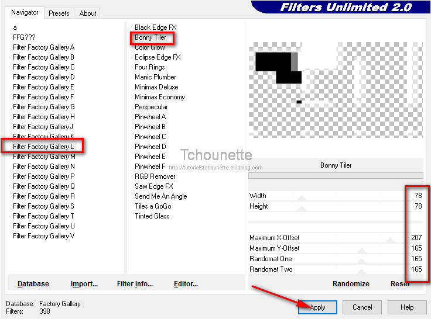
Task: Choose the Tinted Glass filter
Action: (x=152, y=216)
